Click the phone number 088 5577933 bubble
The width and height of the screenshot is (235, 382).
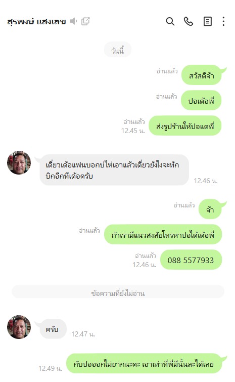pos(191,260)
